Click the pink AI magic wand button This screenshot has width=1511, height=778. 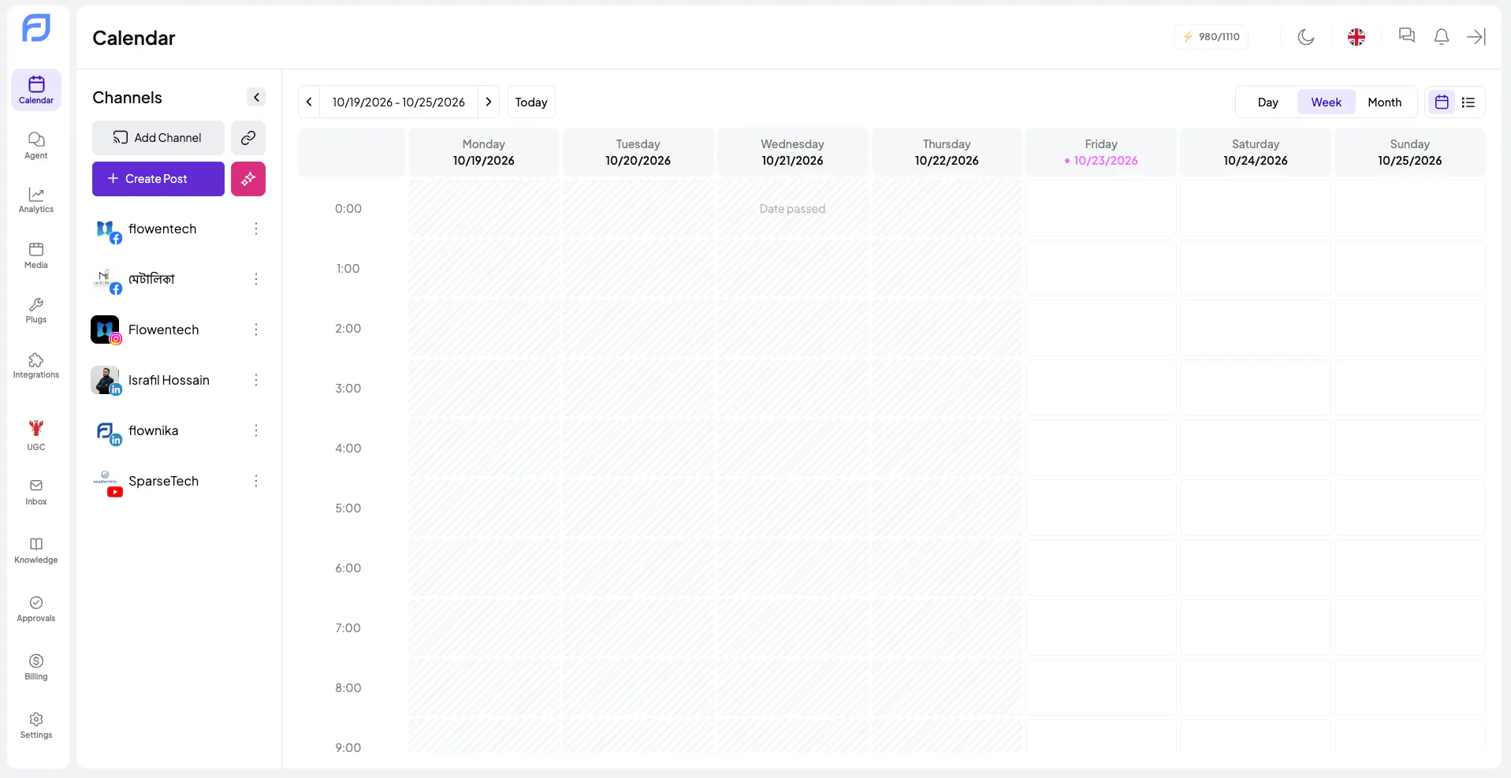click(248, 179)
